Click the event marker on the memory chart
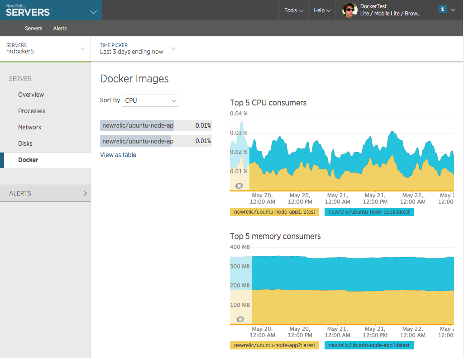 coord(240,319)
